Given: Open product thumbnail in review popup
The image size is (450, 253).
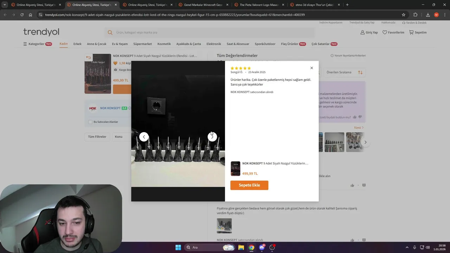Looking at the screenshot, I should click(x=236, y=169).
